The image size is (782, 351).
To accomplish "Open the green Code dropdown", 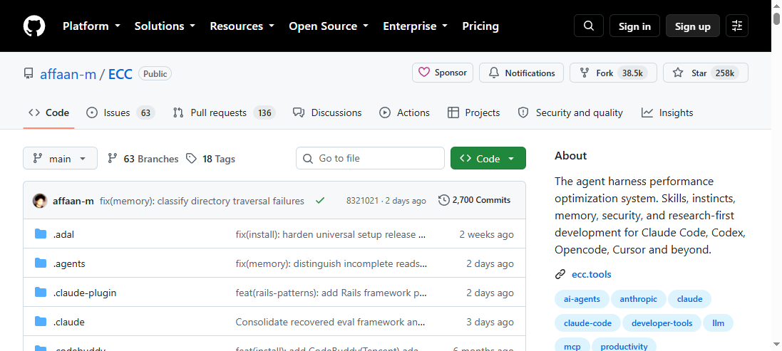I will [x=488, y=158].
